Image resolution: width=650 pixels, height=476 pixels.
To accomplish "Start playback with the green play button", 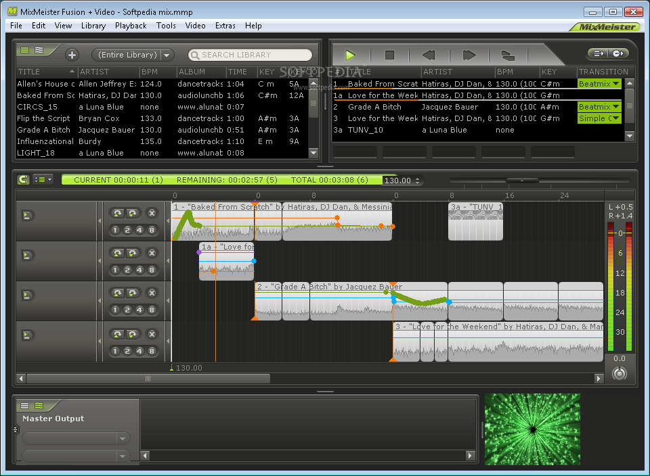I will pyautogui.click(x=350, y=55).
